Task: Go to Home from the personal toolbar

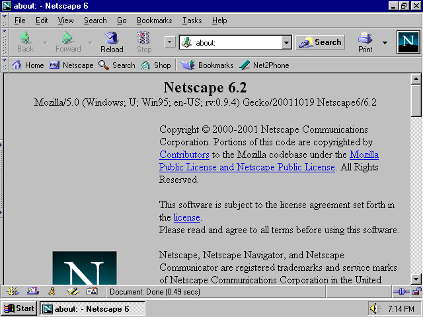Action: pos(28,65)
